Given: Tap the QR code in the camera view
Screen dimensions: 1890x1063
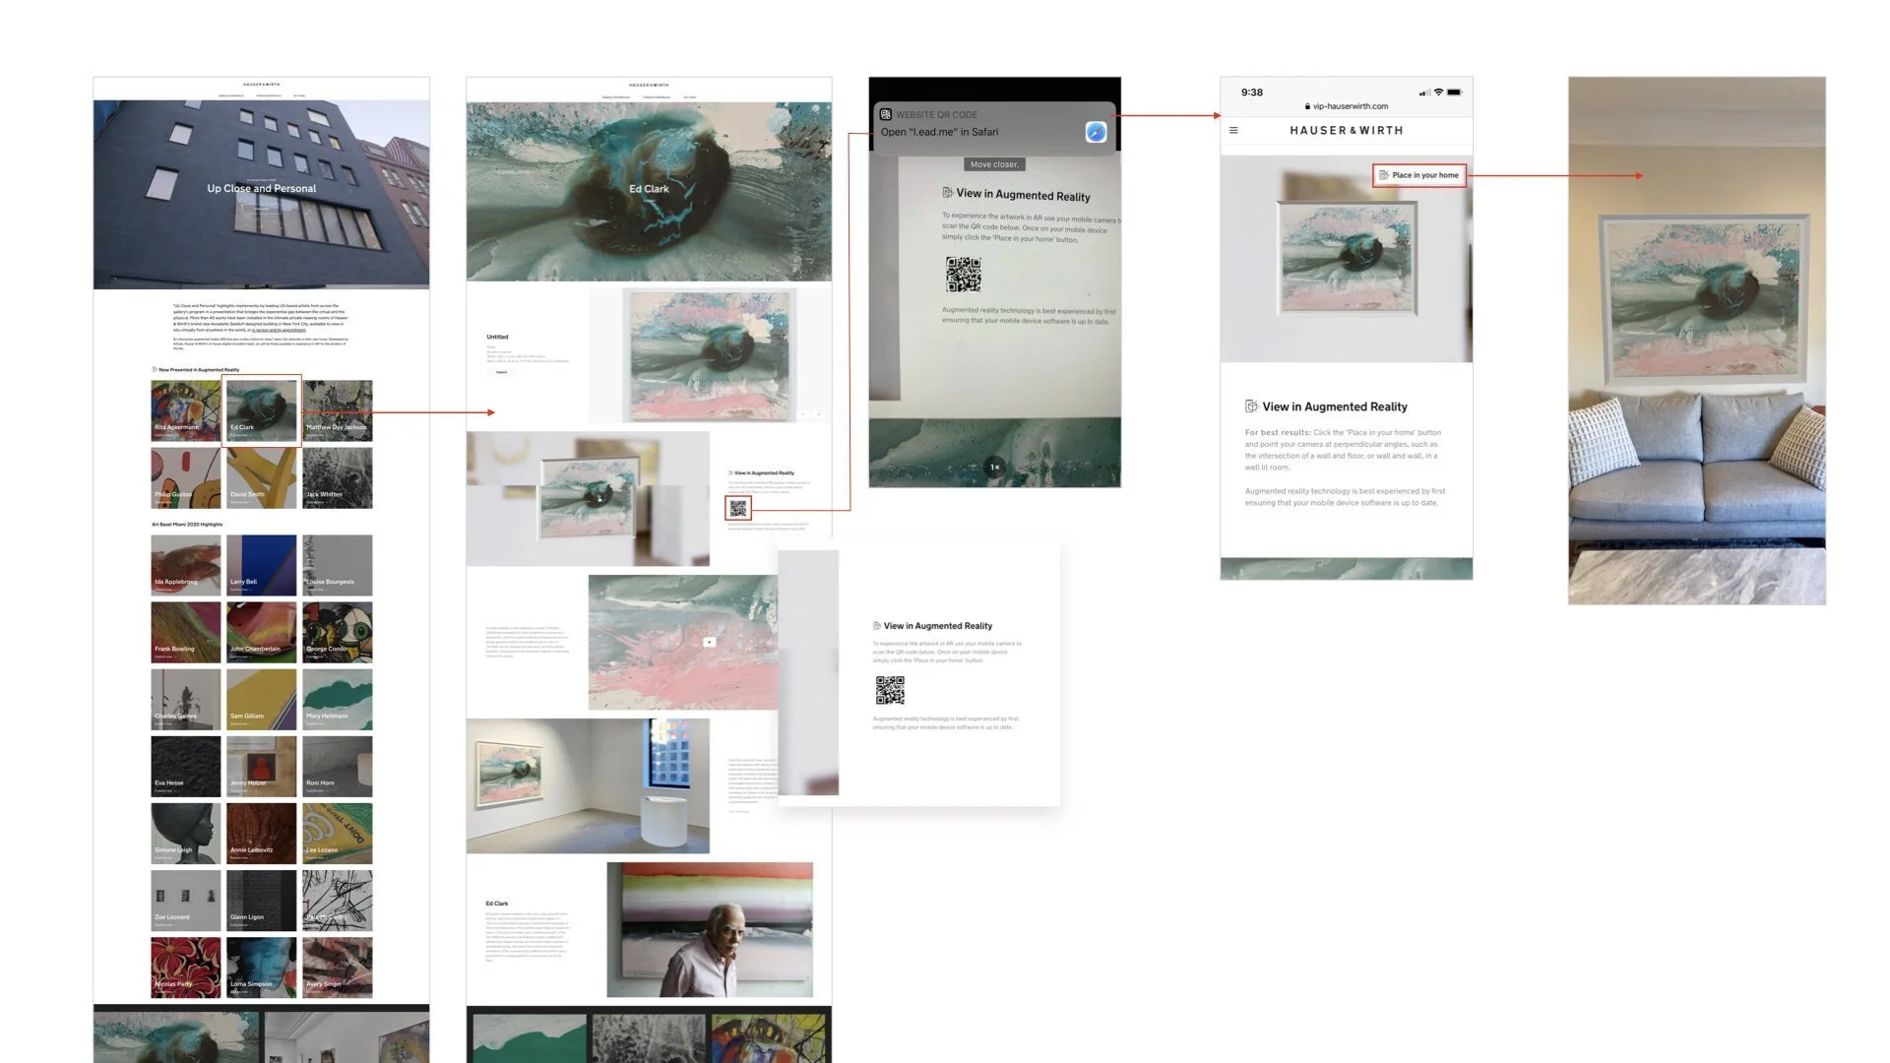Looking at the screenshot, I should click(964, 275).
